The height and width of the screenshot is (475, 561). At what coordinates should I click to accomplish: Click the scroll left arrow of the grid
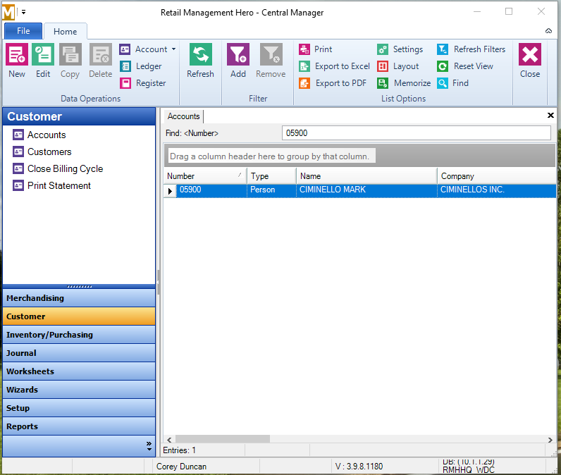pos(169,440)
